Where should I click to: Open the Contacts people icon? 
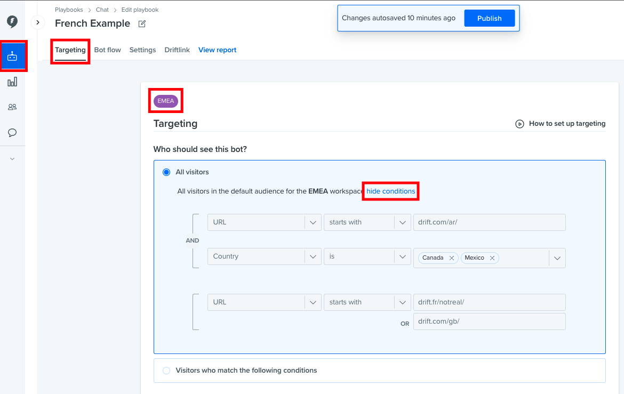pos(12,107)
